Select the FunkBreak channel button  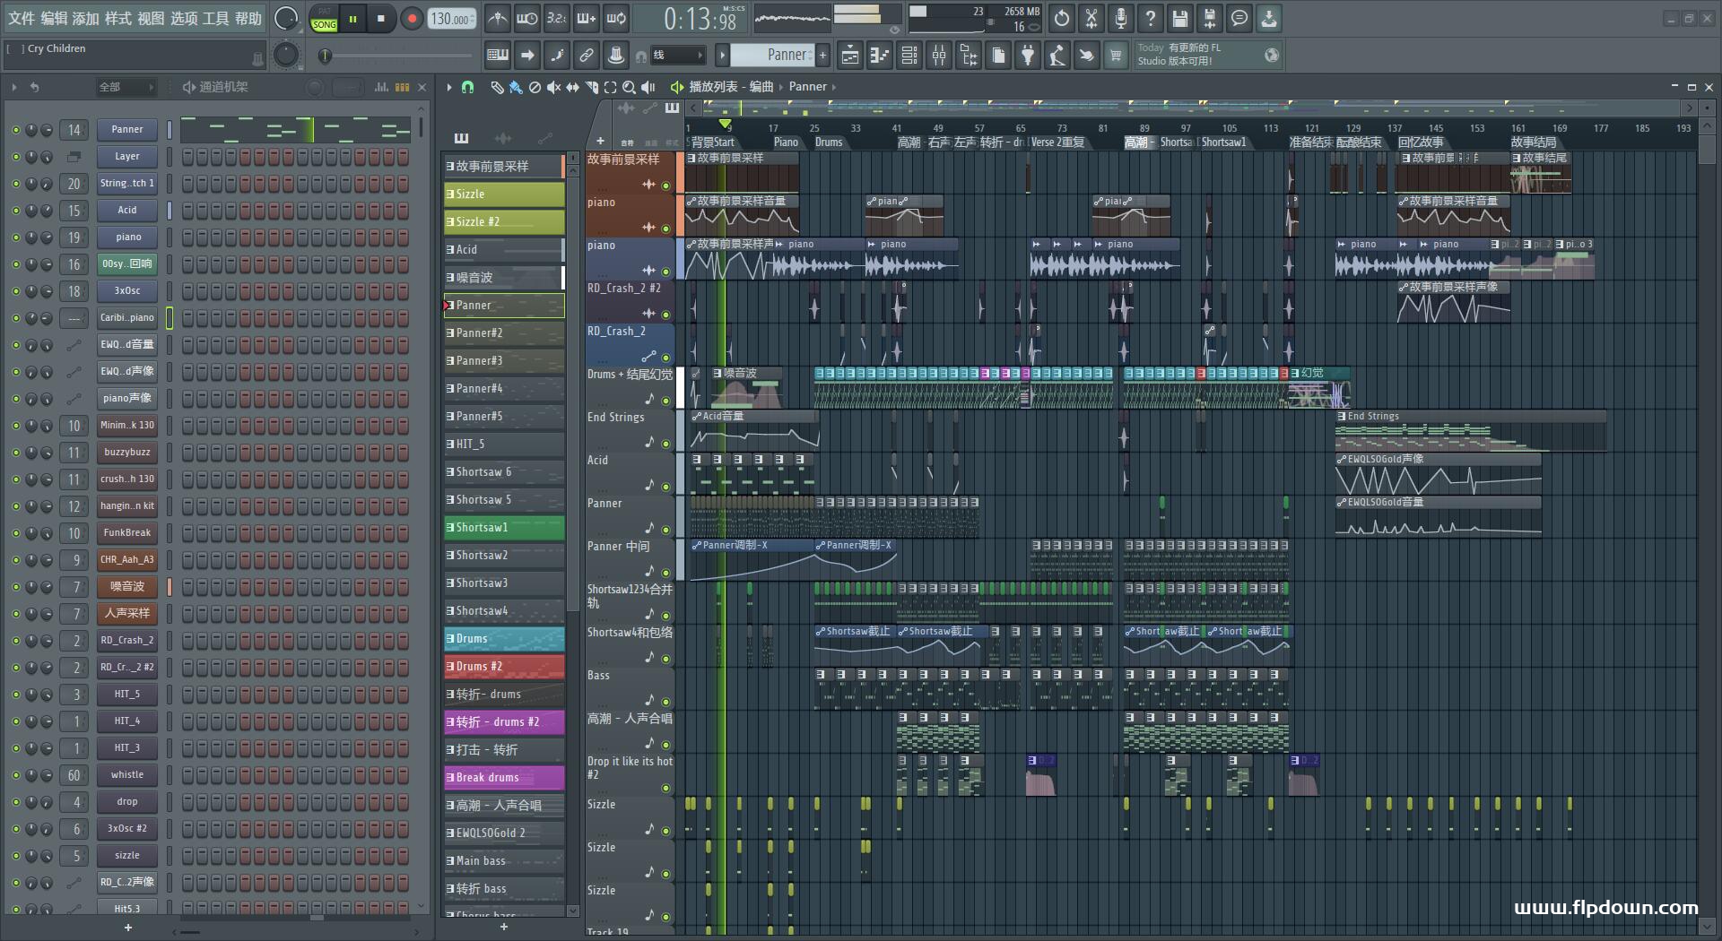[x=127, y=533]
